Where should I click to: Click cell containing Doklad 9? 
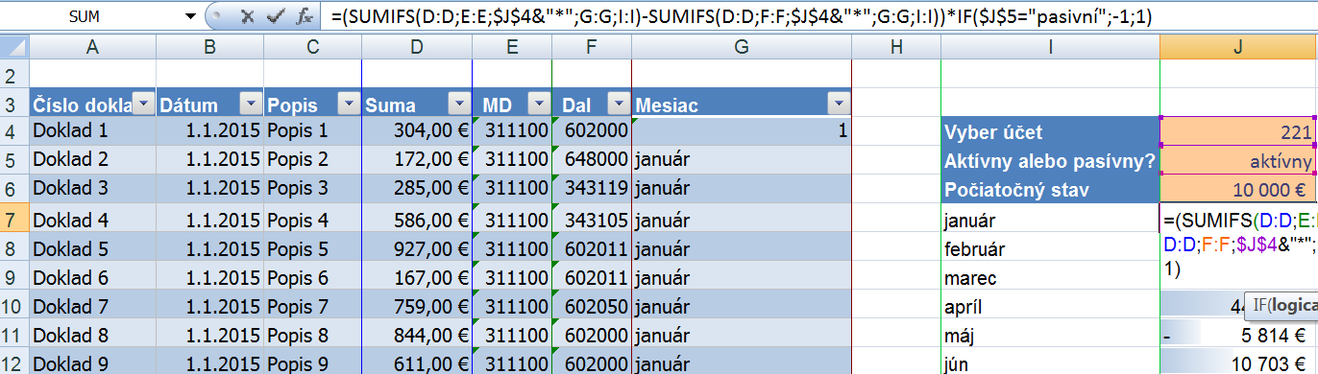coord(92,363)
